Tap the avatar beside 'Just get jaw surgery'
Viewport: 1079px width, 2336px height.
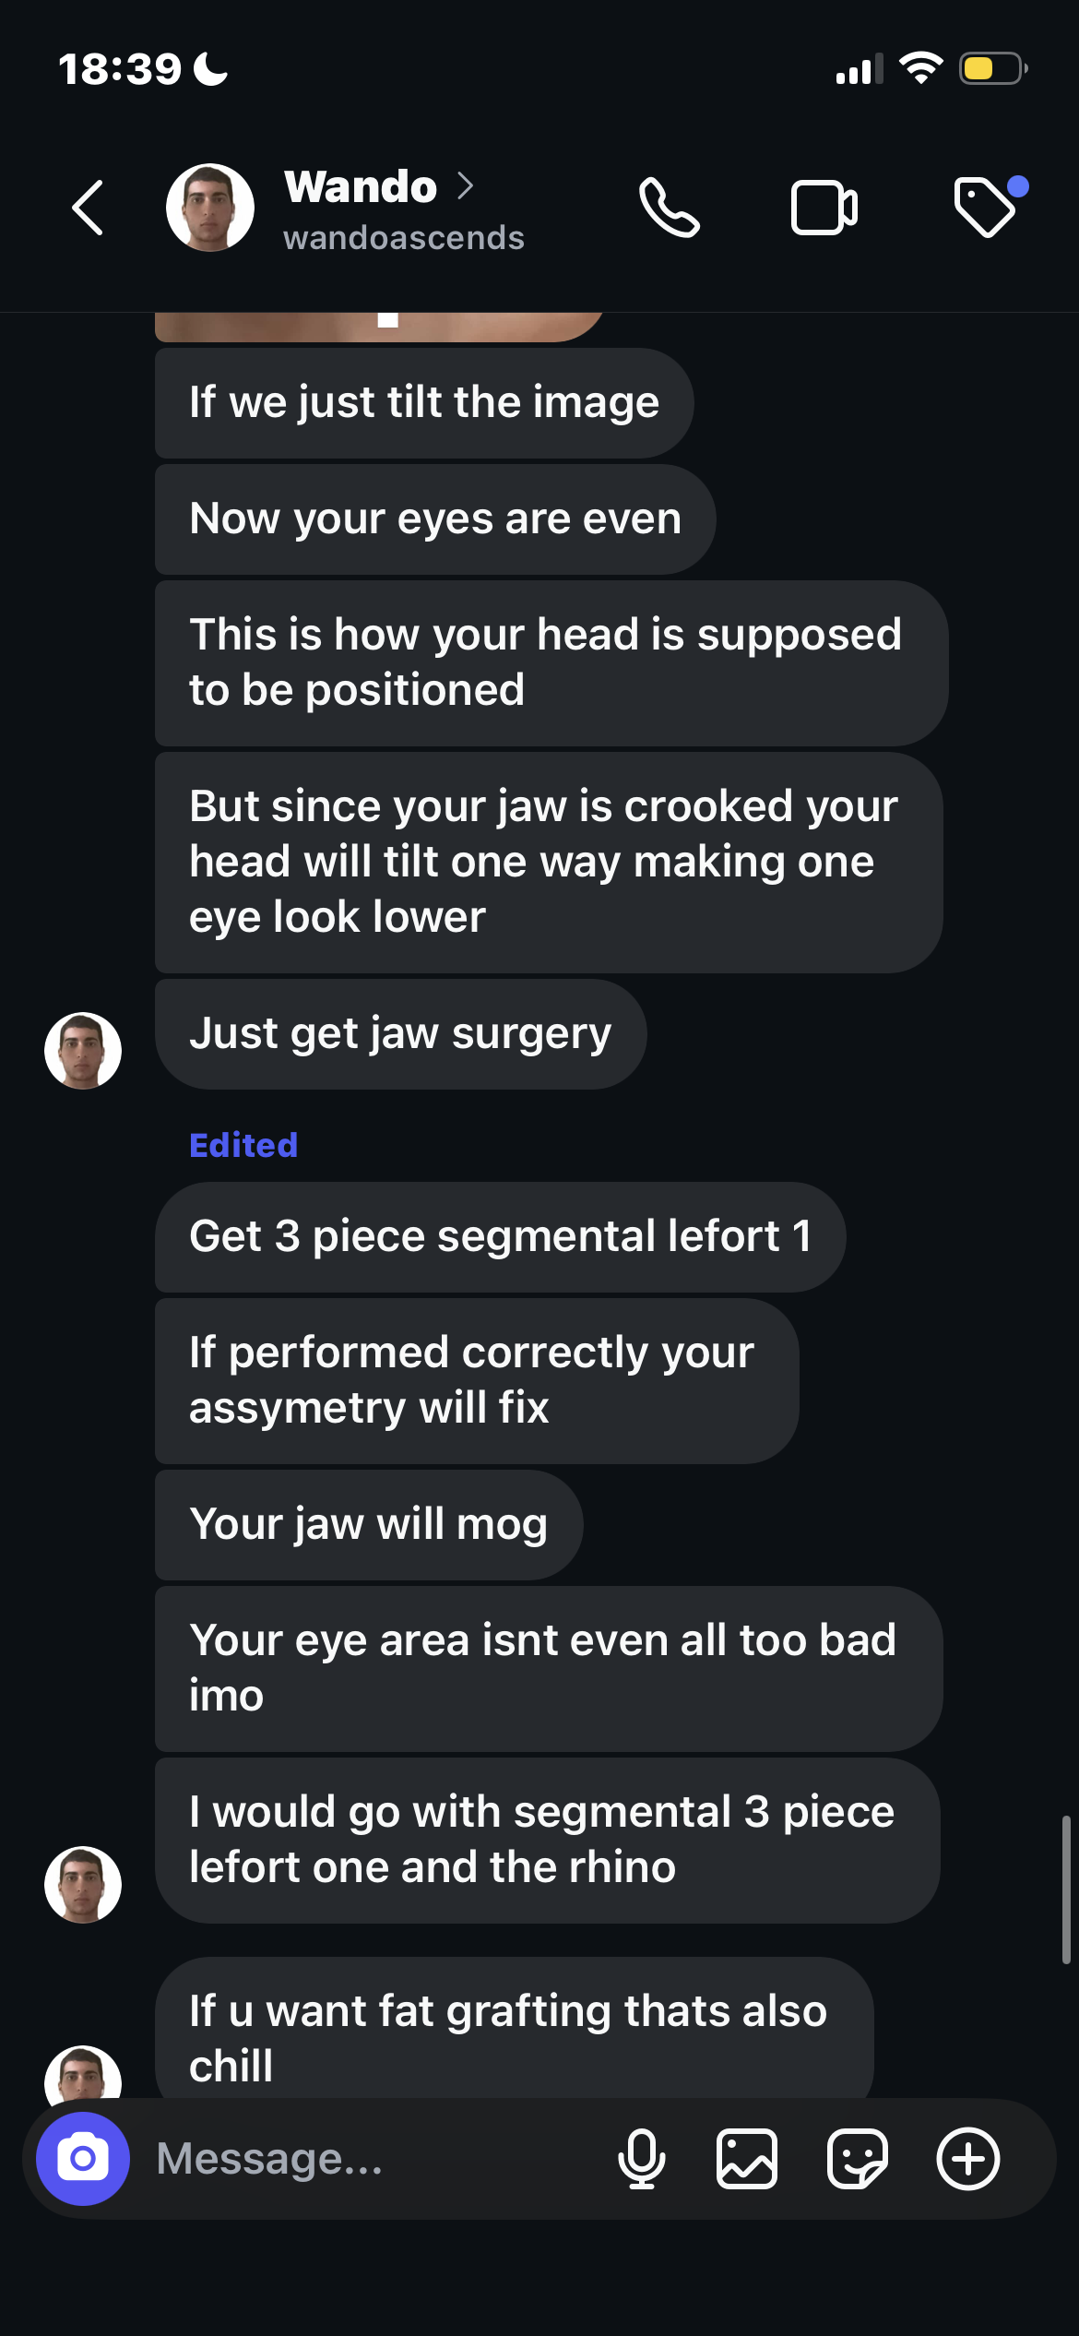(x=83, y=1051)
